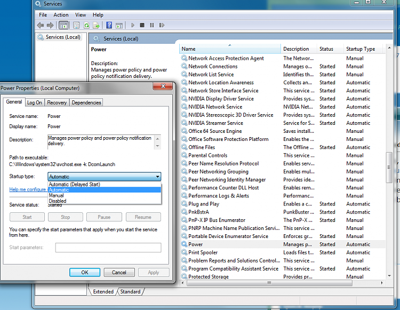
Task: Select the Peer Name Resolution Protocol service
Action: [x=282, y=163]
